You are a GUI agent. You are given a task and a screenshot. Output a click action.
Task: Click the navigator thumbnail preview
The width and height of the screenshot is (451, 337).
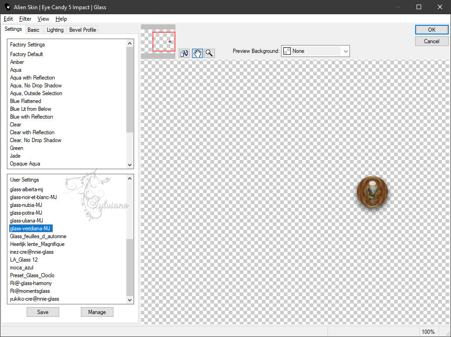pos(158,41)
